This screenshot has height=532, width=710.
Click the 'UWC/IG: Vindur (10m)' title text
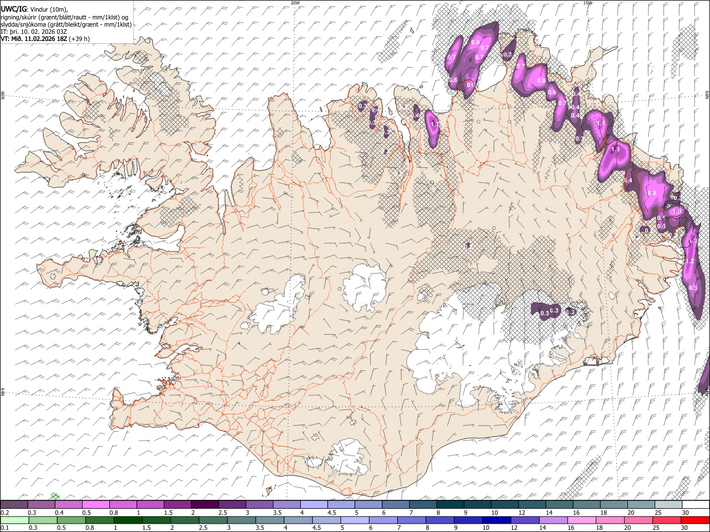point(34,9)
